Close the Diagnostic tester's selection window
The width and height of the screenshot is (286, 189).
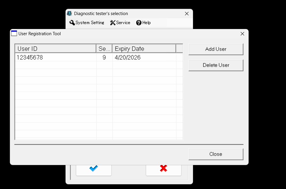point(187,14)
